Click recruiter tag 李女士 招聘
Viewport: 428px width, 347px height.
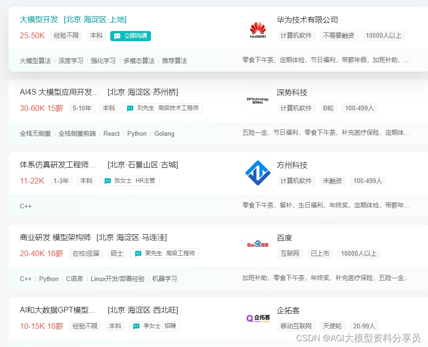click(x=154, y=326)
